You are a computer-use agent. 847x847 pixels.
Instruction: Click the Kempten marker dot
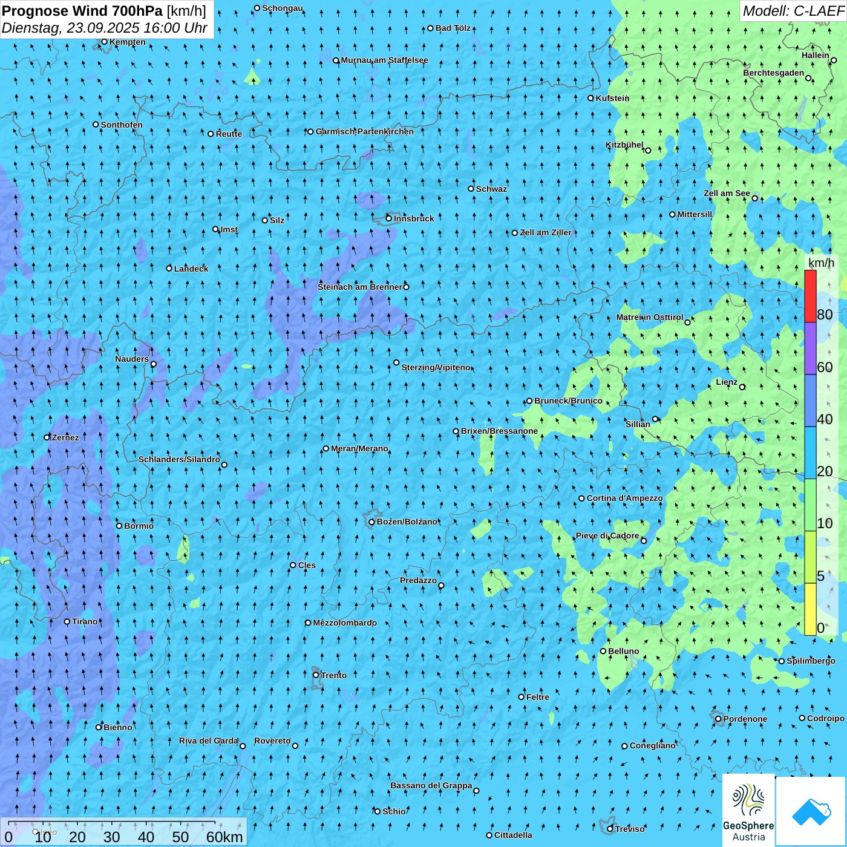[x=104, y=42]
